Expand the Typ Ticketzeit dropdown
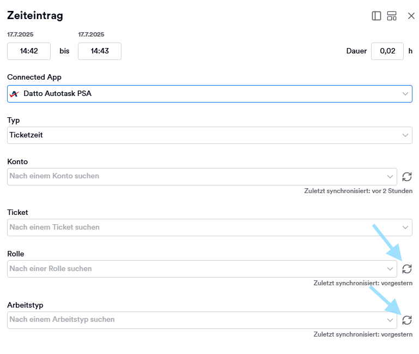This screenshot has width=419, height=354. click(x=210, y=135)
